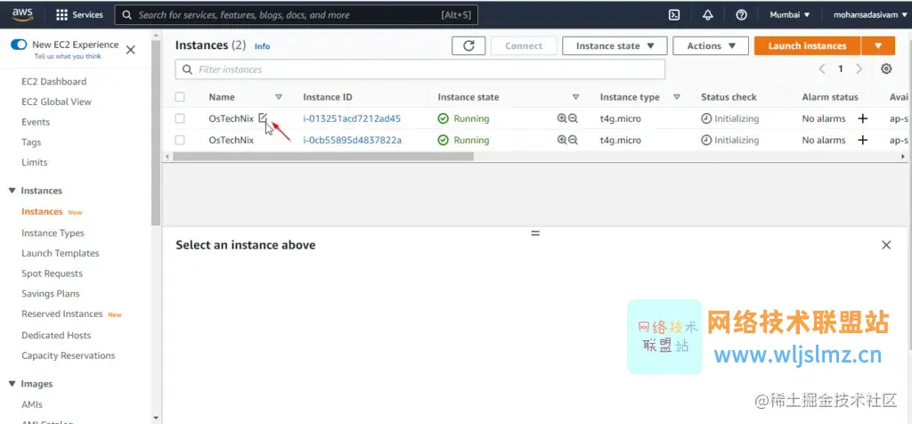Open the help question mark menu
The height and width of the screenshot is (424, 912).
tap(741, 15)
